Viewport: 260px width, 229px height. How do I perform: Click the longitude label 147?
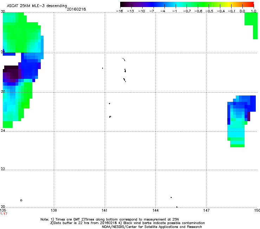(x=206, y=210)
